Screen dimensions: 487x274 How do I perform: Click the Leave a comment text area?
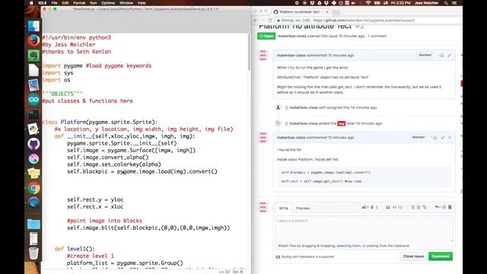pyautogui.click(x=364, y=228)
